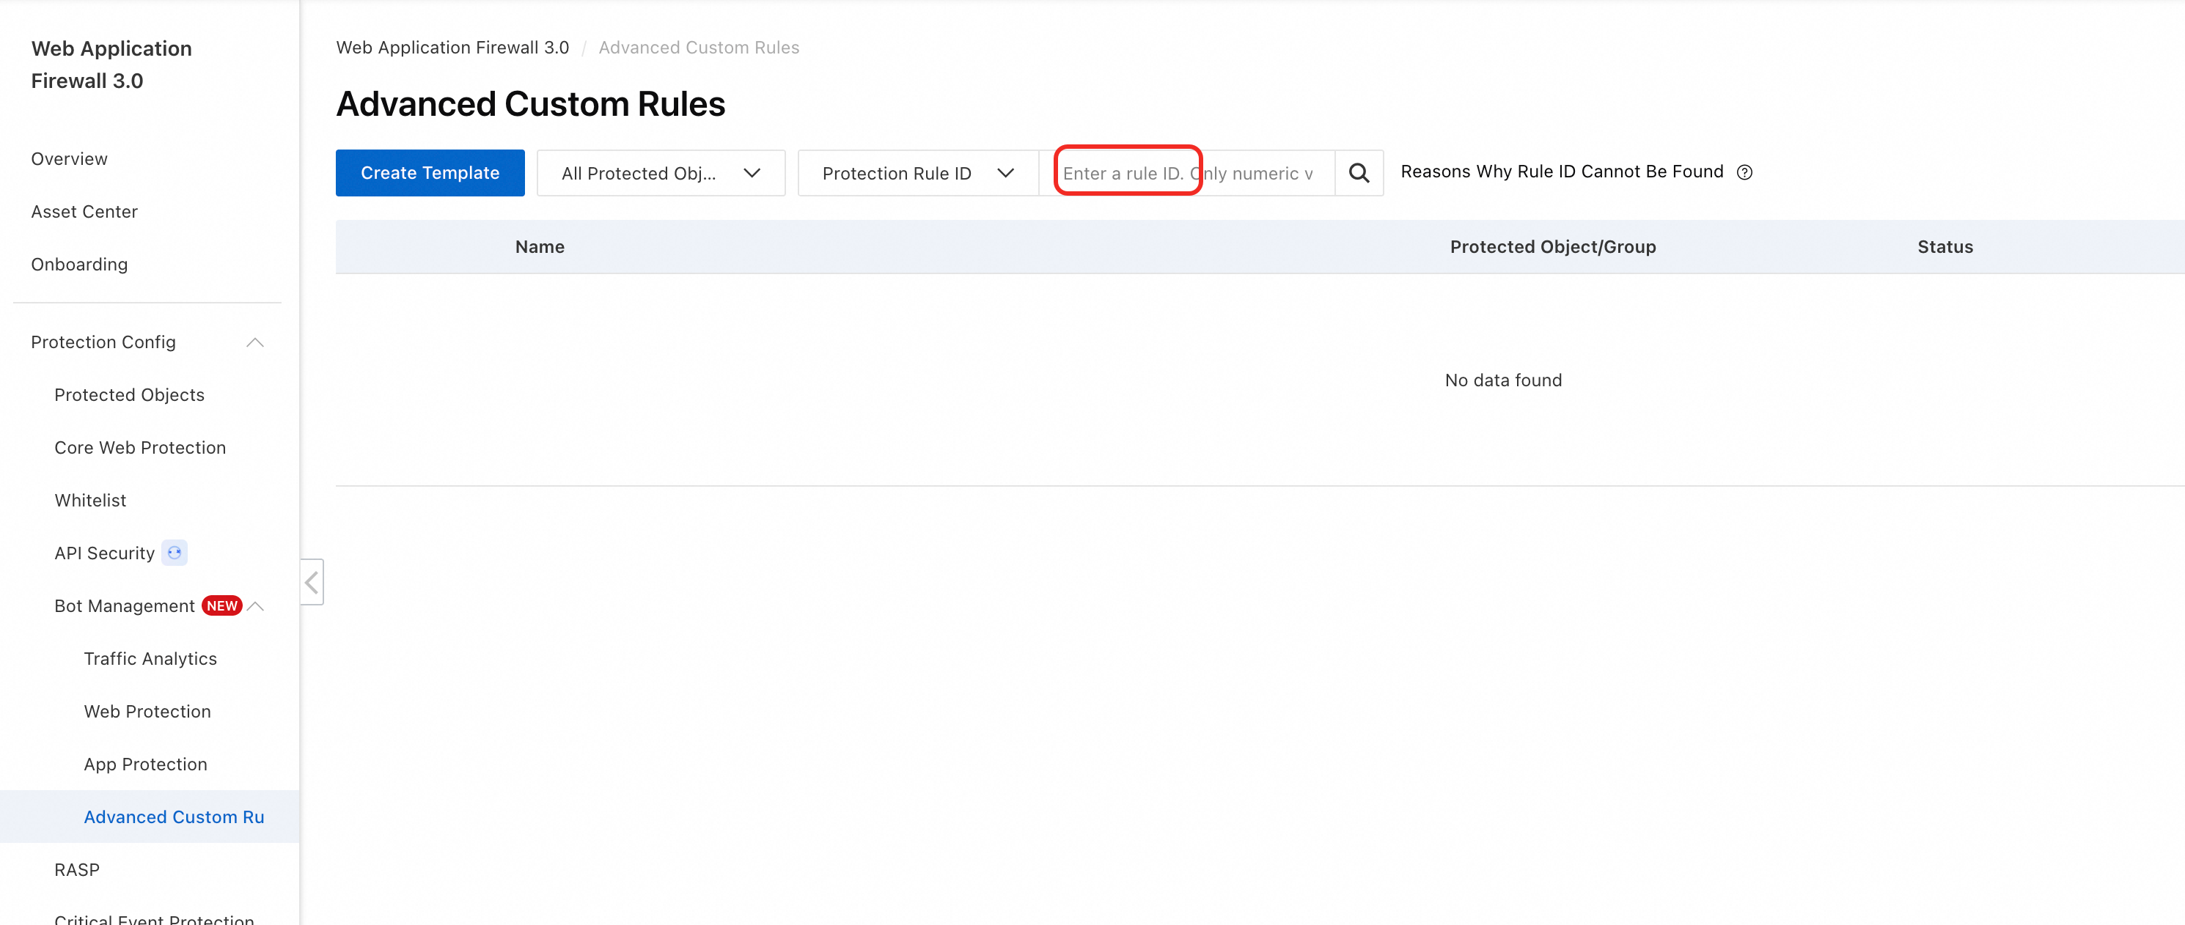Viewport: 2185px width, 925px height.
Task: Click the NEW badge on Bot Management
Action: tap(222, 606)
